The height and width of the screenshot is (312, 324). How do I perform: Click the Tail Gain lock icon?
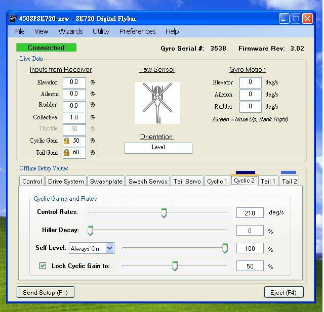pos(67,152)
